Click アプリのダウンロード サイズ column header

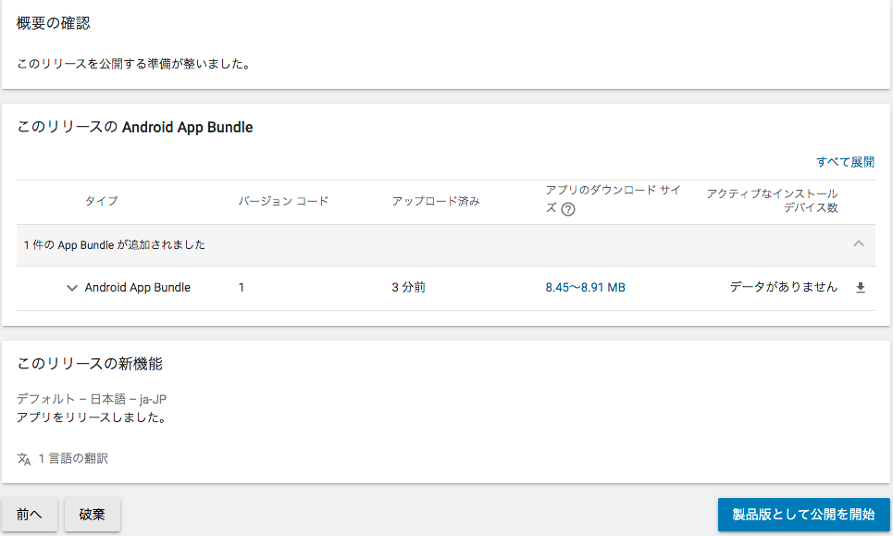pos(613,199)
